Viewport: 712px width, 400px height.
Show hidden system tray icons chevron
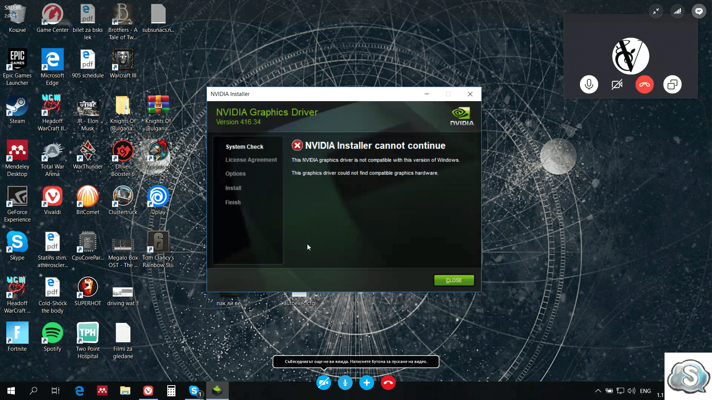[x=598, y=391]
